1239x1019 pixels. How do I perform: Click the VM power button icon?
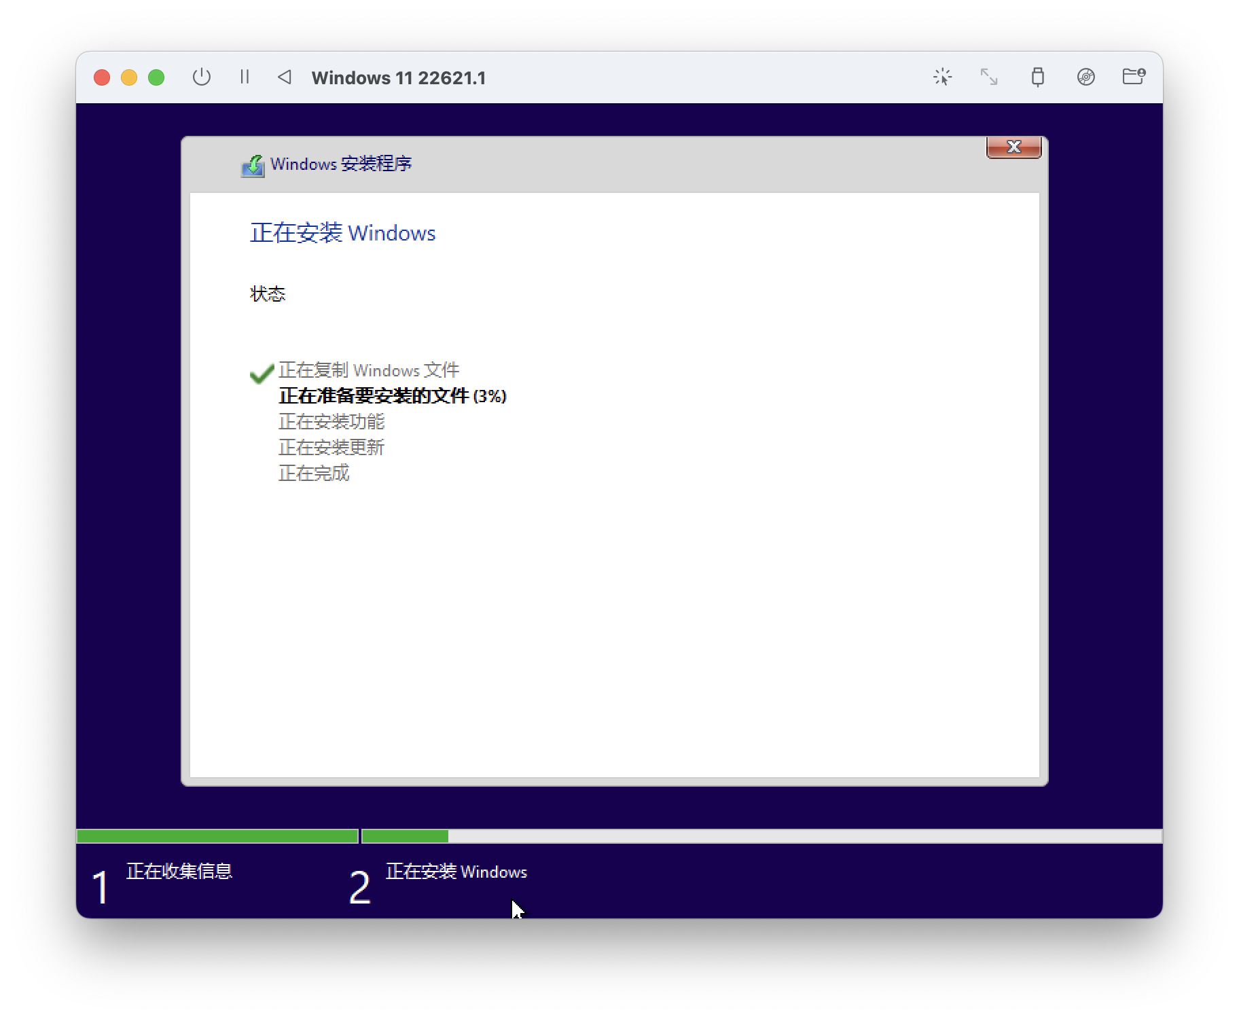click(x=202, y=77)
